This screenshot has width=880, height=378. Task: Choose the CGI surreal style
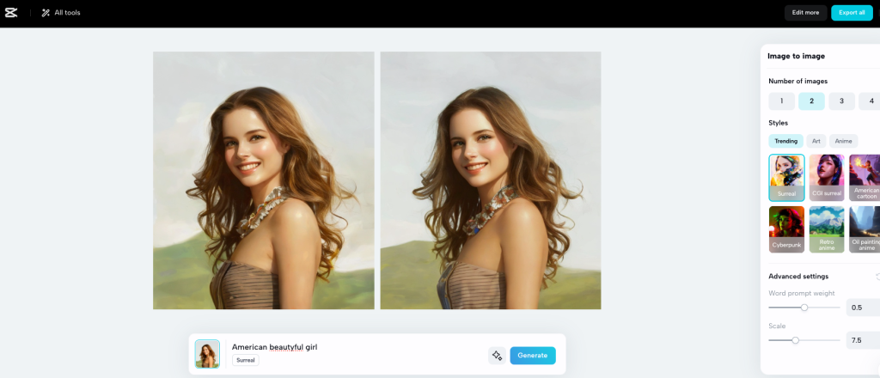tap(826, 177)
